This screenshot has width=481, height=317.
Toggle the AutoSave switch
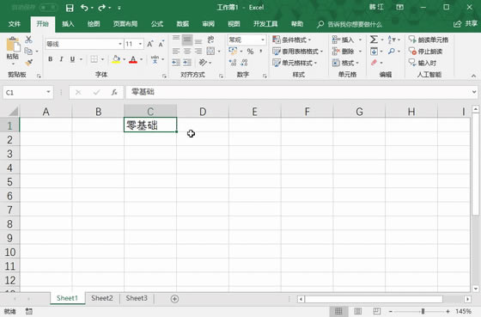[48, 7]
